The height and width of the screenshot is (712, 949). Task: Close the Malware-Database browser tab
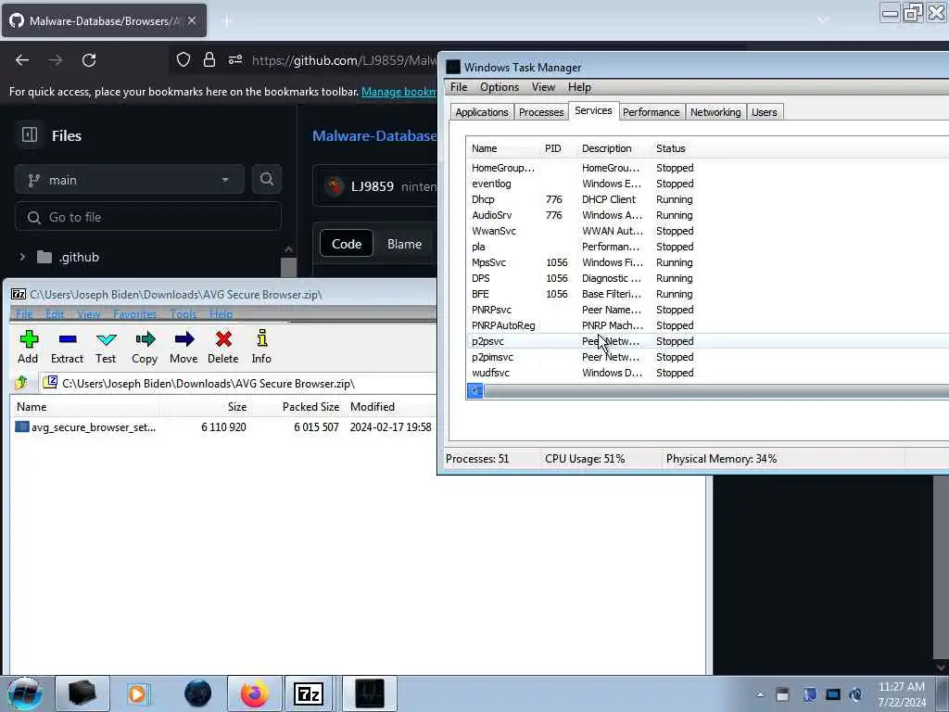tap(191, 20)
